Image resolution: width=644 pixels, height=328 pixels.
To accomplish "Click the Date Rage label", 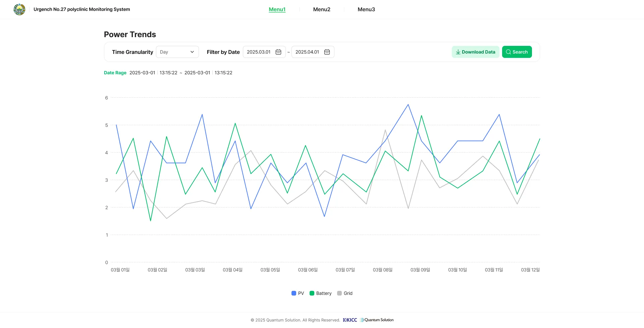I will 115,73.
